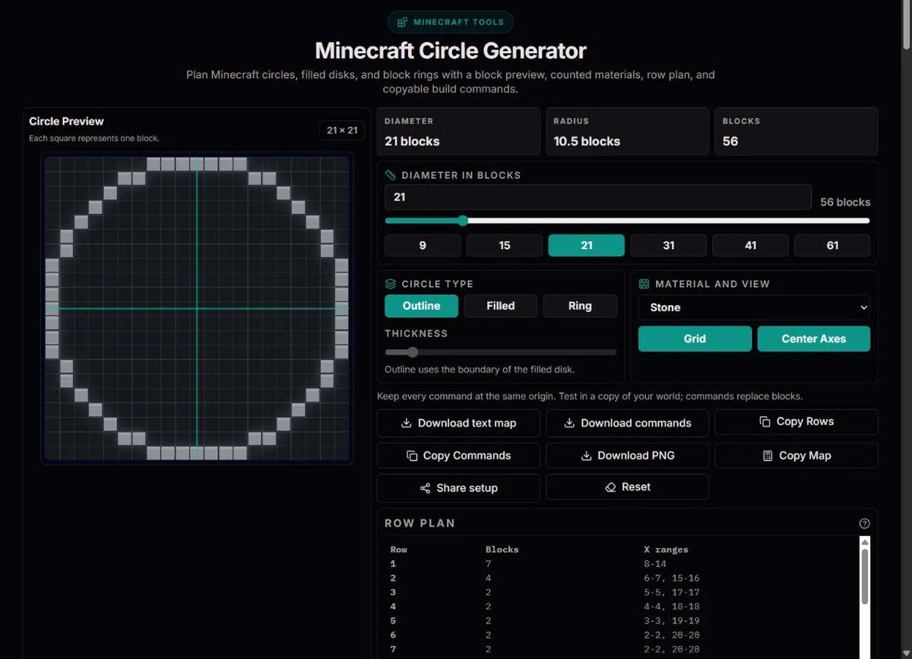912x659 pixels.
Task: Click the Blocks 56 stat
Action: coord(796,131)
